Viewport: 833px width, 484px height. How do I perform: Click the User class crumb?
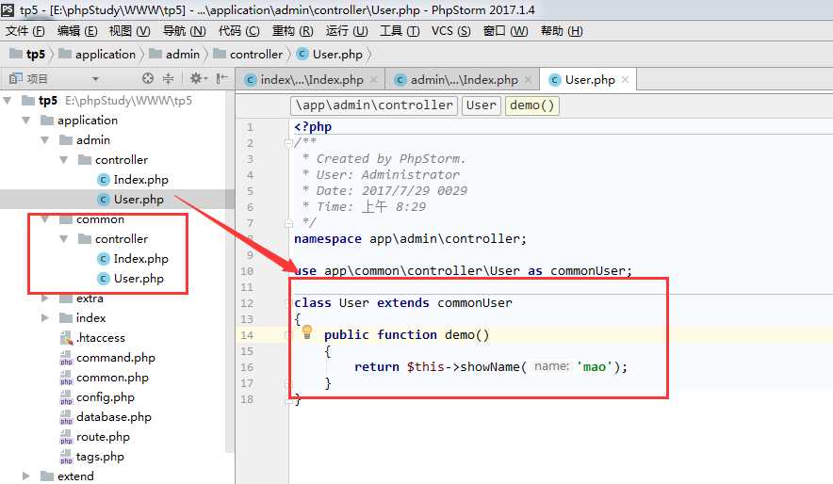(x=482, y=105)
